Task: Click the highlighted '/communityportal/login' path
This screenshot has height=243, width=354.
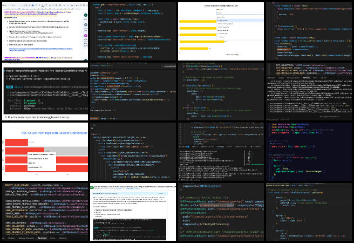Action: (x=217, y=205)
